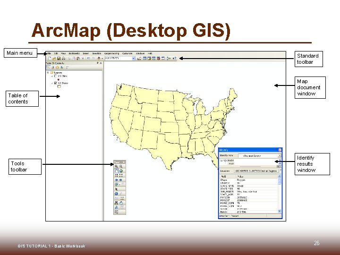Select the Identify tool in Tools toolbar
Image resolution: width=340 pixels, height=255 pixels.
[117, 194]
